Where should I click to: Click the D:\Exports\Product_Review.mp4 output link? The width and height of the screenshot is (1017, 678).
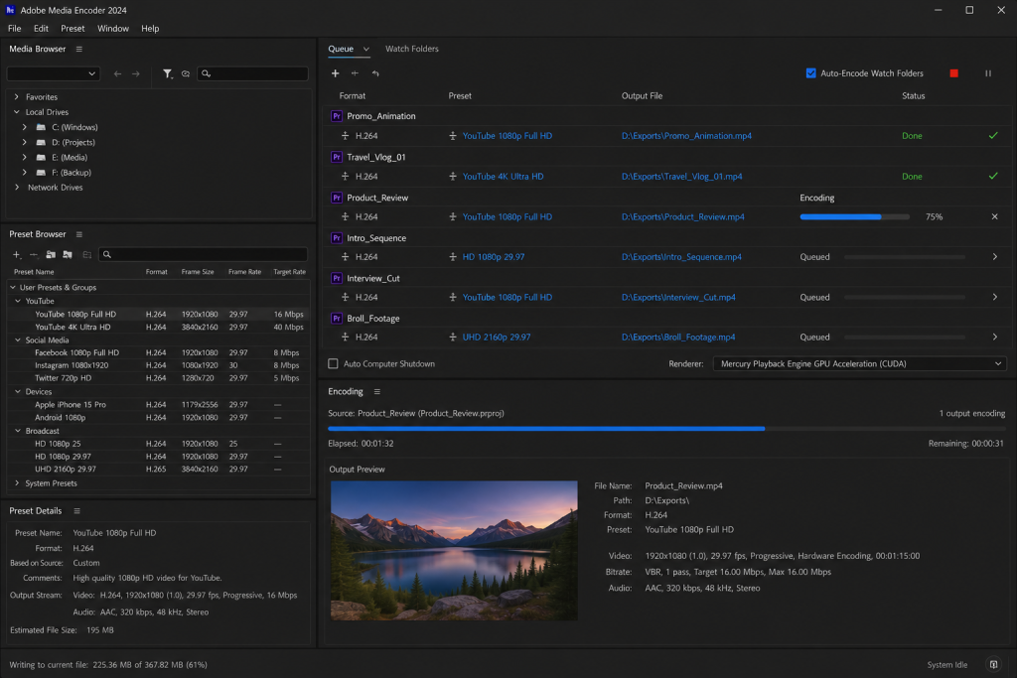[683, 217]
